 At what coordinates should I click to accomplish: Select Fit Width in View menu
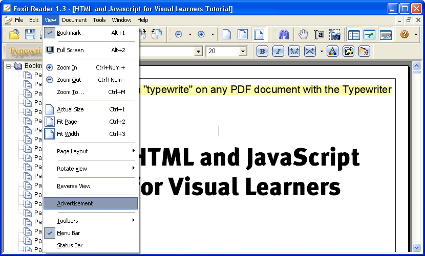[68, 134]
